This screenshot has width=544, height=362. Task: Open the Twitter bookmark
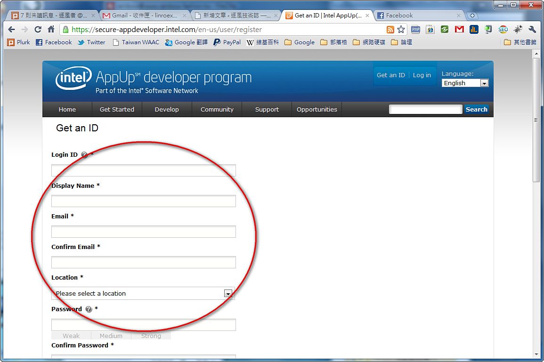91,42
